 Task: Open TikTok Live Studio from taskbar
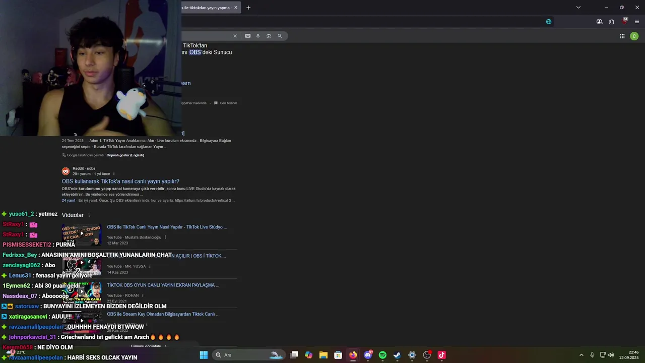441,355
